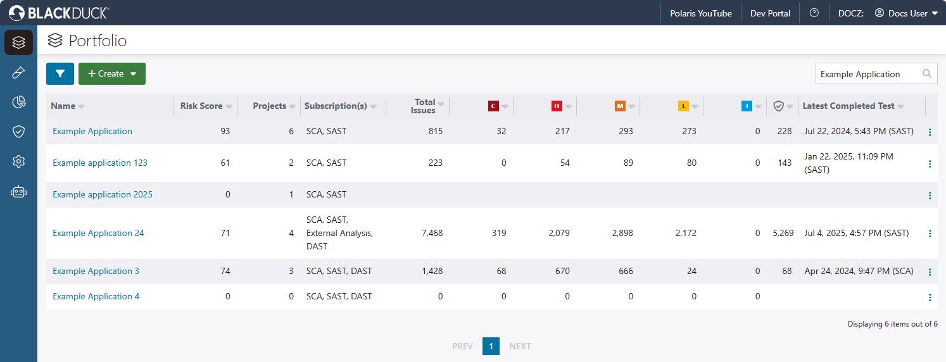Open the pie chart reports sidebar icon
Screen dimensions: 946x362
point(18,102)
